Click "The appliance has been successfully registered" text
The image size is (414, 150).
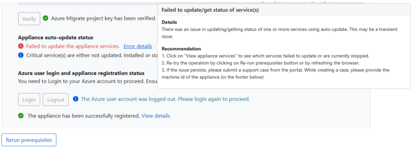(84, 116)
